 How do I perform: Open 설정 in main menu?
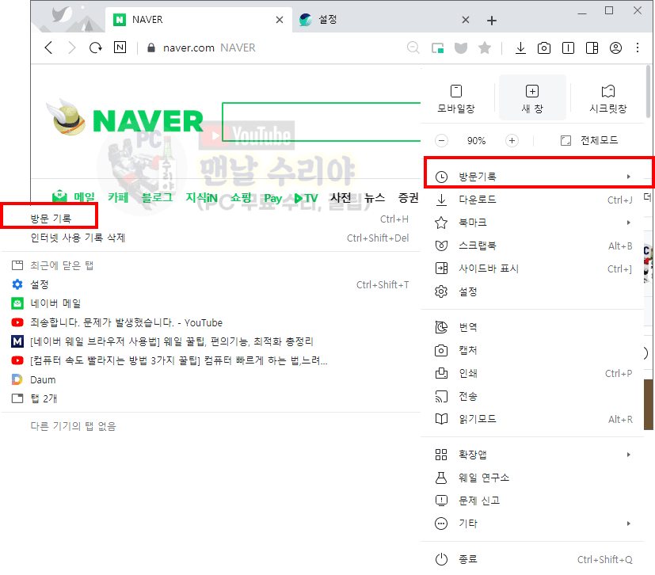point(534,291)
